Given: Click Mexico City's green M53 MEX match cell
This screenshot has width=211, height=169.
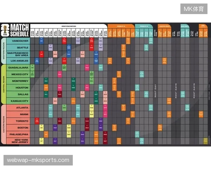Looking at the screenshot, I should (x=91, y=74).
